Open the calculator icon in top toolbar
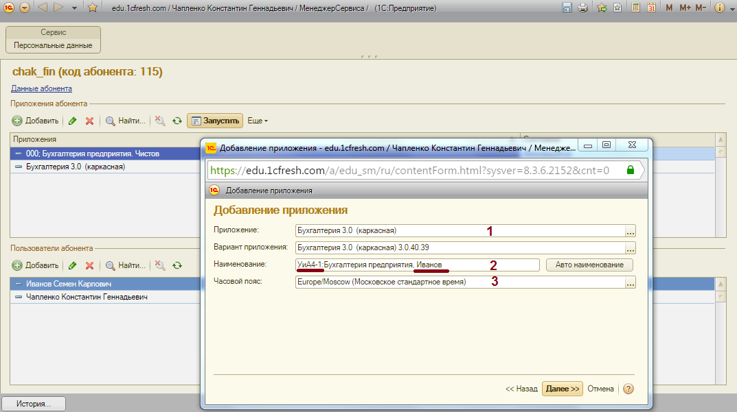Viewport: 737px width, 412px height. click(x=636, y=8)
